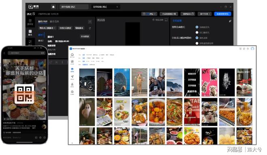267x155 pixels.
Task: Switch to 脚本内容 tab
Action: point(43,21)
